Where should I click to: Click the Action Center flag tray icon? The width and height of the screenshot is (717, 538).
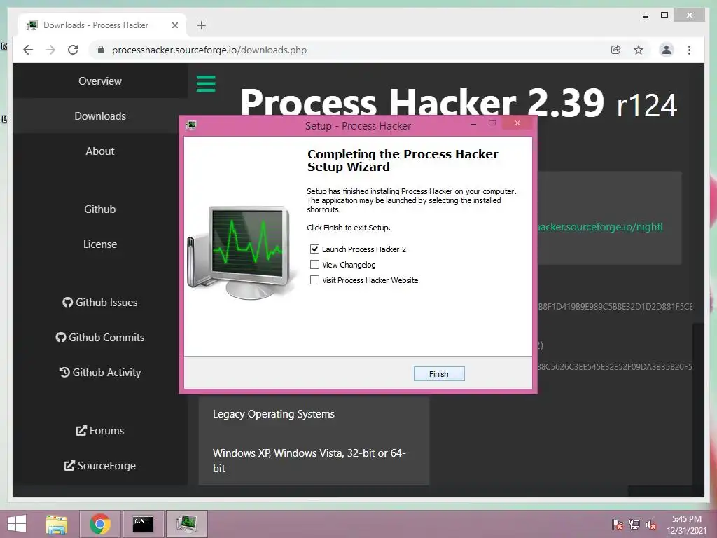(618, 524)
